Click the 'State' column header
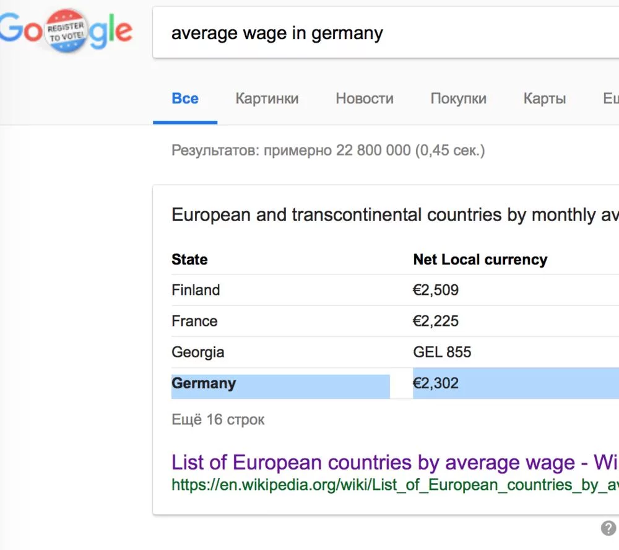The height and width of the screenshot is (550, 619). [x=189, y=260]
